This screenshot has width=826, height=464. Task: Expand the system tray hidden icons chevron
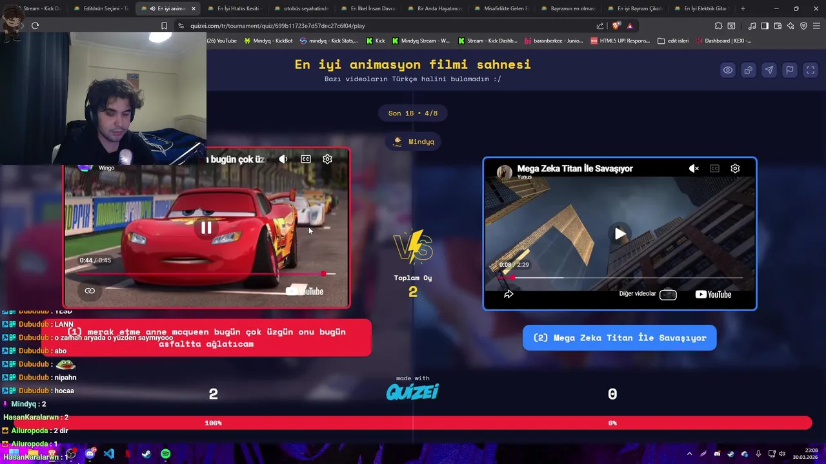coord(689,454)
